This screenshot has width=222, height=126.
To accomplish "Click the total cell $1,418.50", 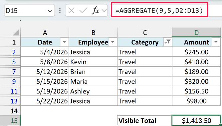I will (x=196, y=120).
